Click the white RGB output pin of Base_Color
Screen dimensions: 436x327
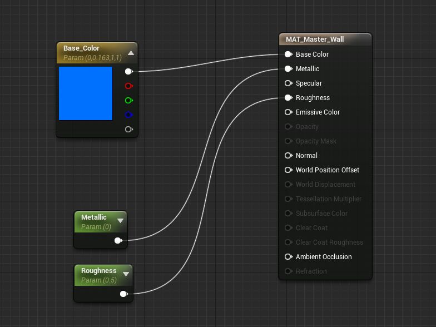pyautogui.click(x=129, y=71)
